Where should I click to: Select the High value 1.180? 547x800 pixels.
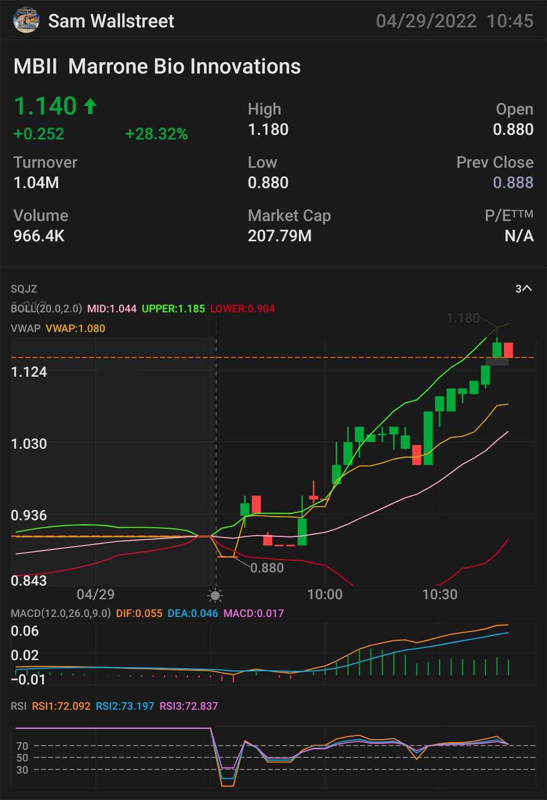tap(268, 129)
